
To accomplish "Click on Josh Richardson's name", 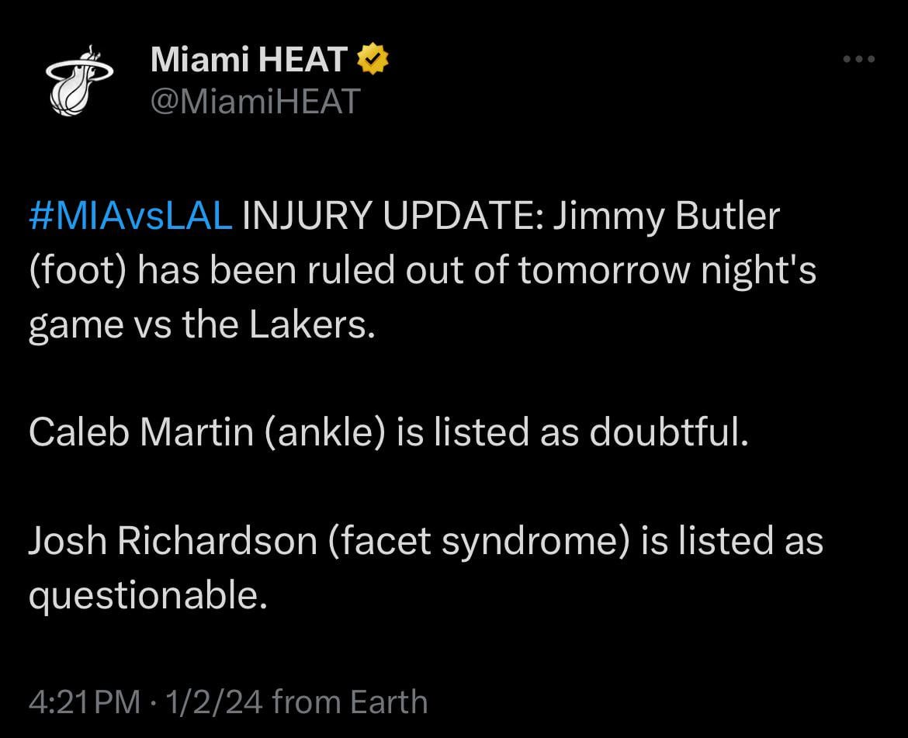I will coord(172,541).
